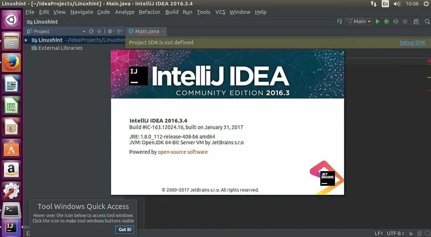The image size is (431, 237).
Task: Expand the Linuxhint project tree node
Action: pyautogui.click(x=26, y=40)
